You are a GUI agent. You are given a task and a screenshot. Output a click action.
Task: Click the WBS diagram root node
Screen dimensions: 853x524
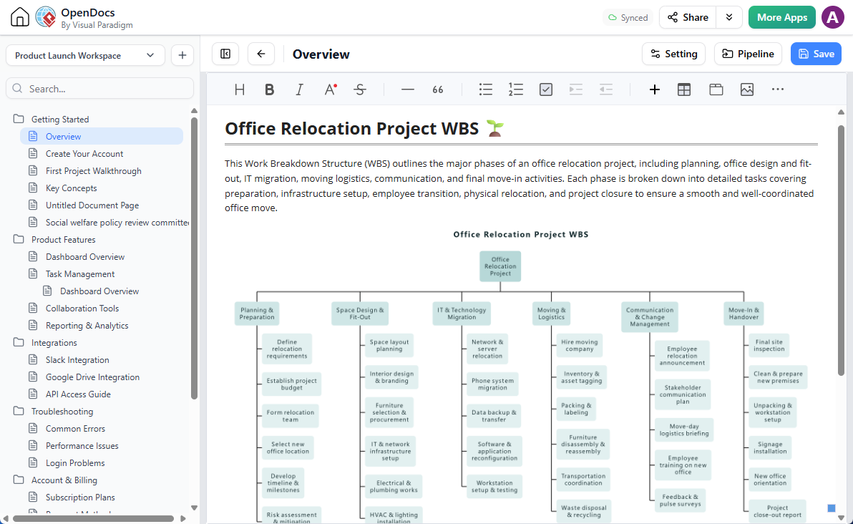[500, 266]
